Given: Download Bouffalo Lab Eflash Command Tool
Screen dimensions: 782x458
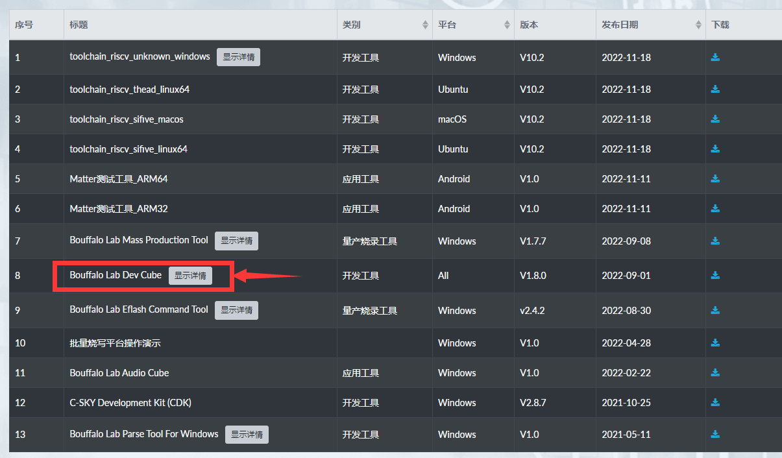Looking at the screenshot, I should (715, 310).
